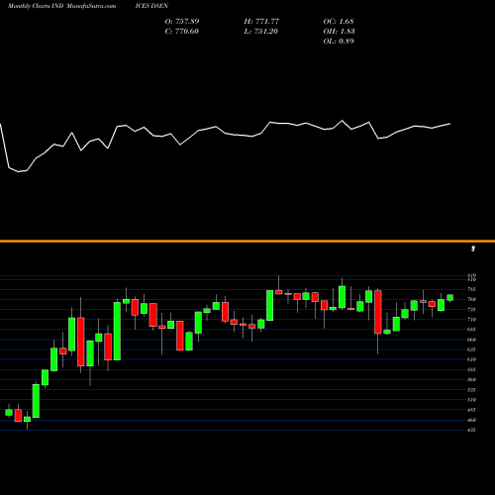The height and width of the screenshot is (495, 495).
Task: Click the 660 price axis label
Action: click(x=472, y=340)
